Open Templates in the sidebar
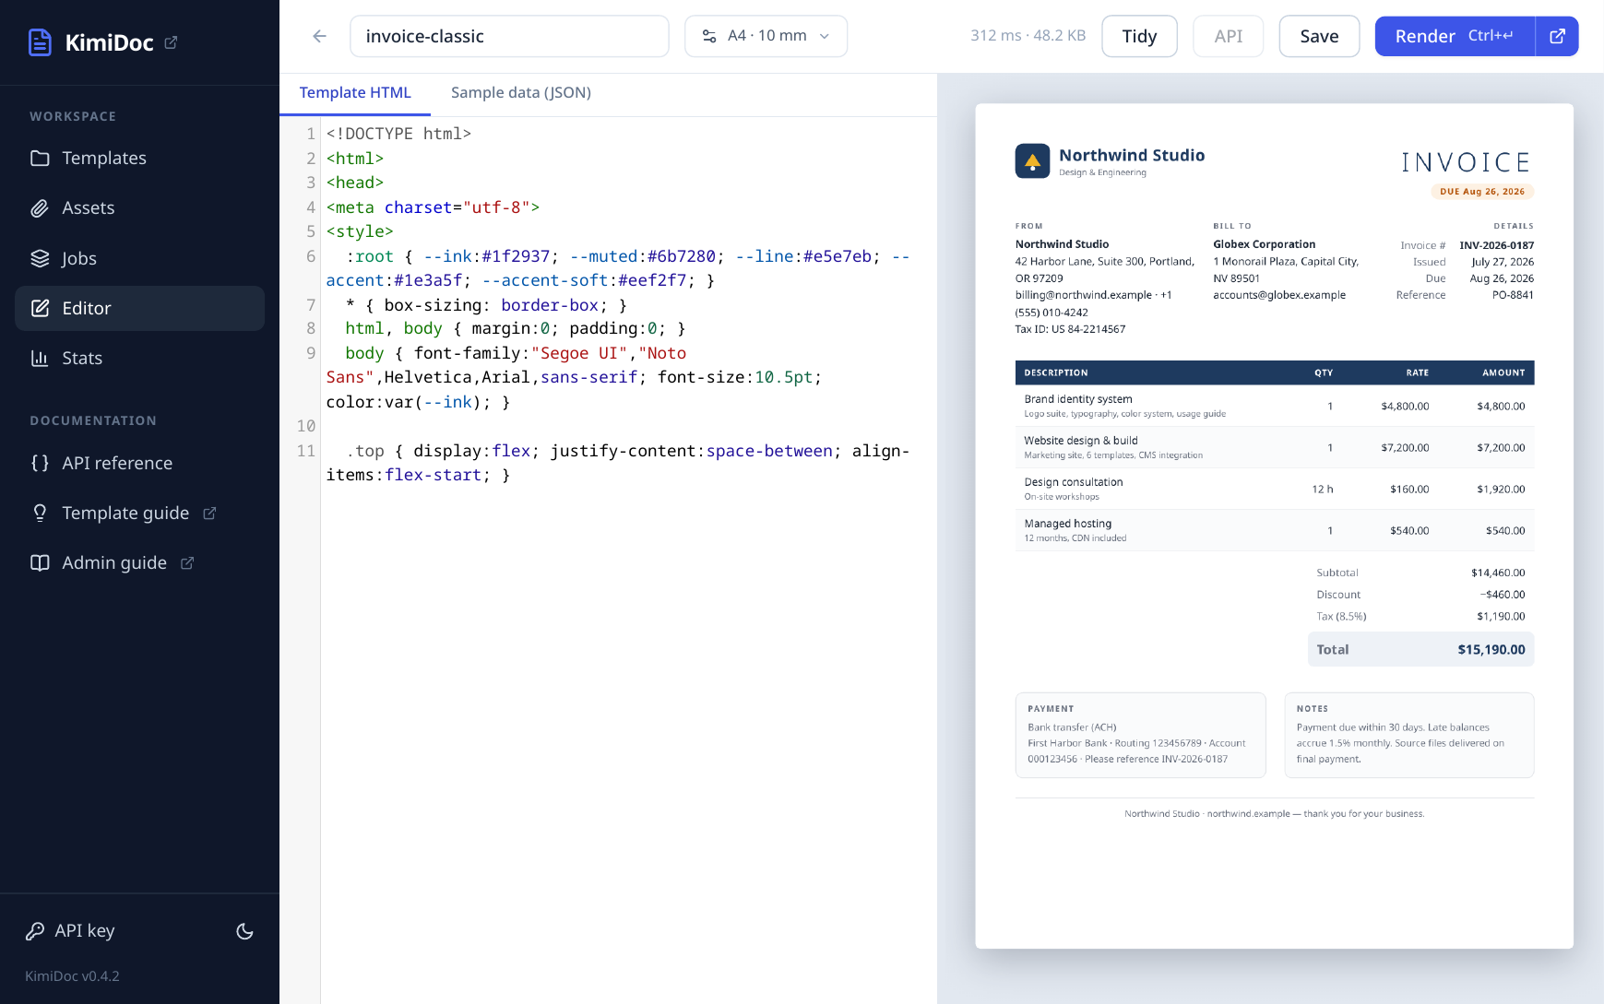The width and height of the screenshot is (1604, 1004). point(140,159)
